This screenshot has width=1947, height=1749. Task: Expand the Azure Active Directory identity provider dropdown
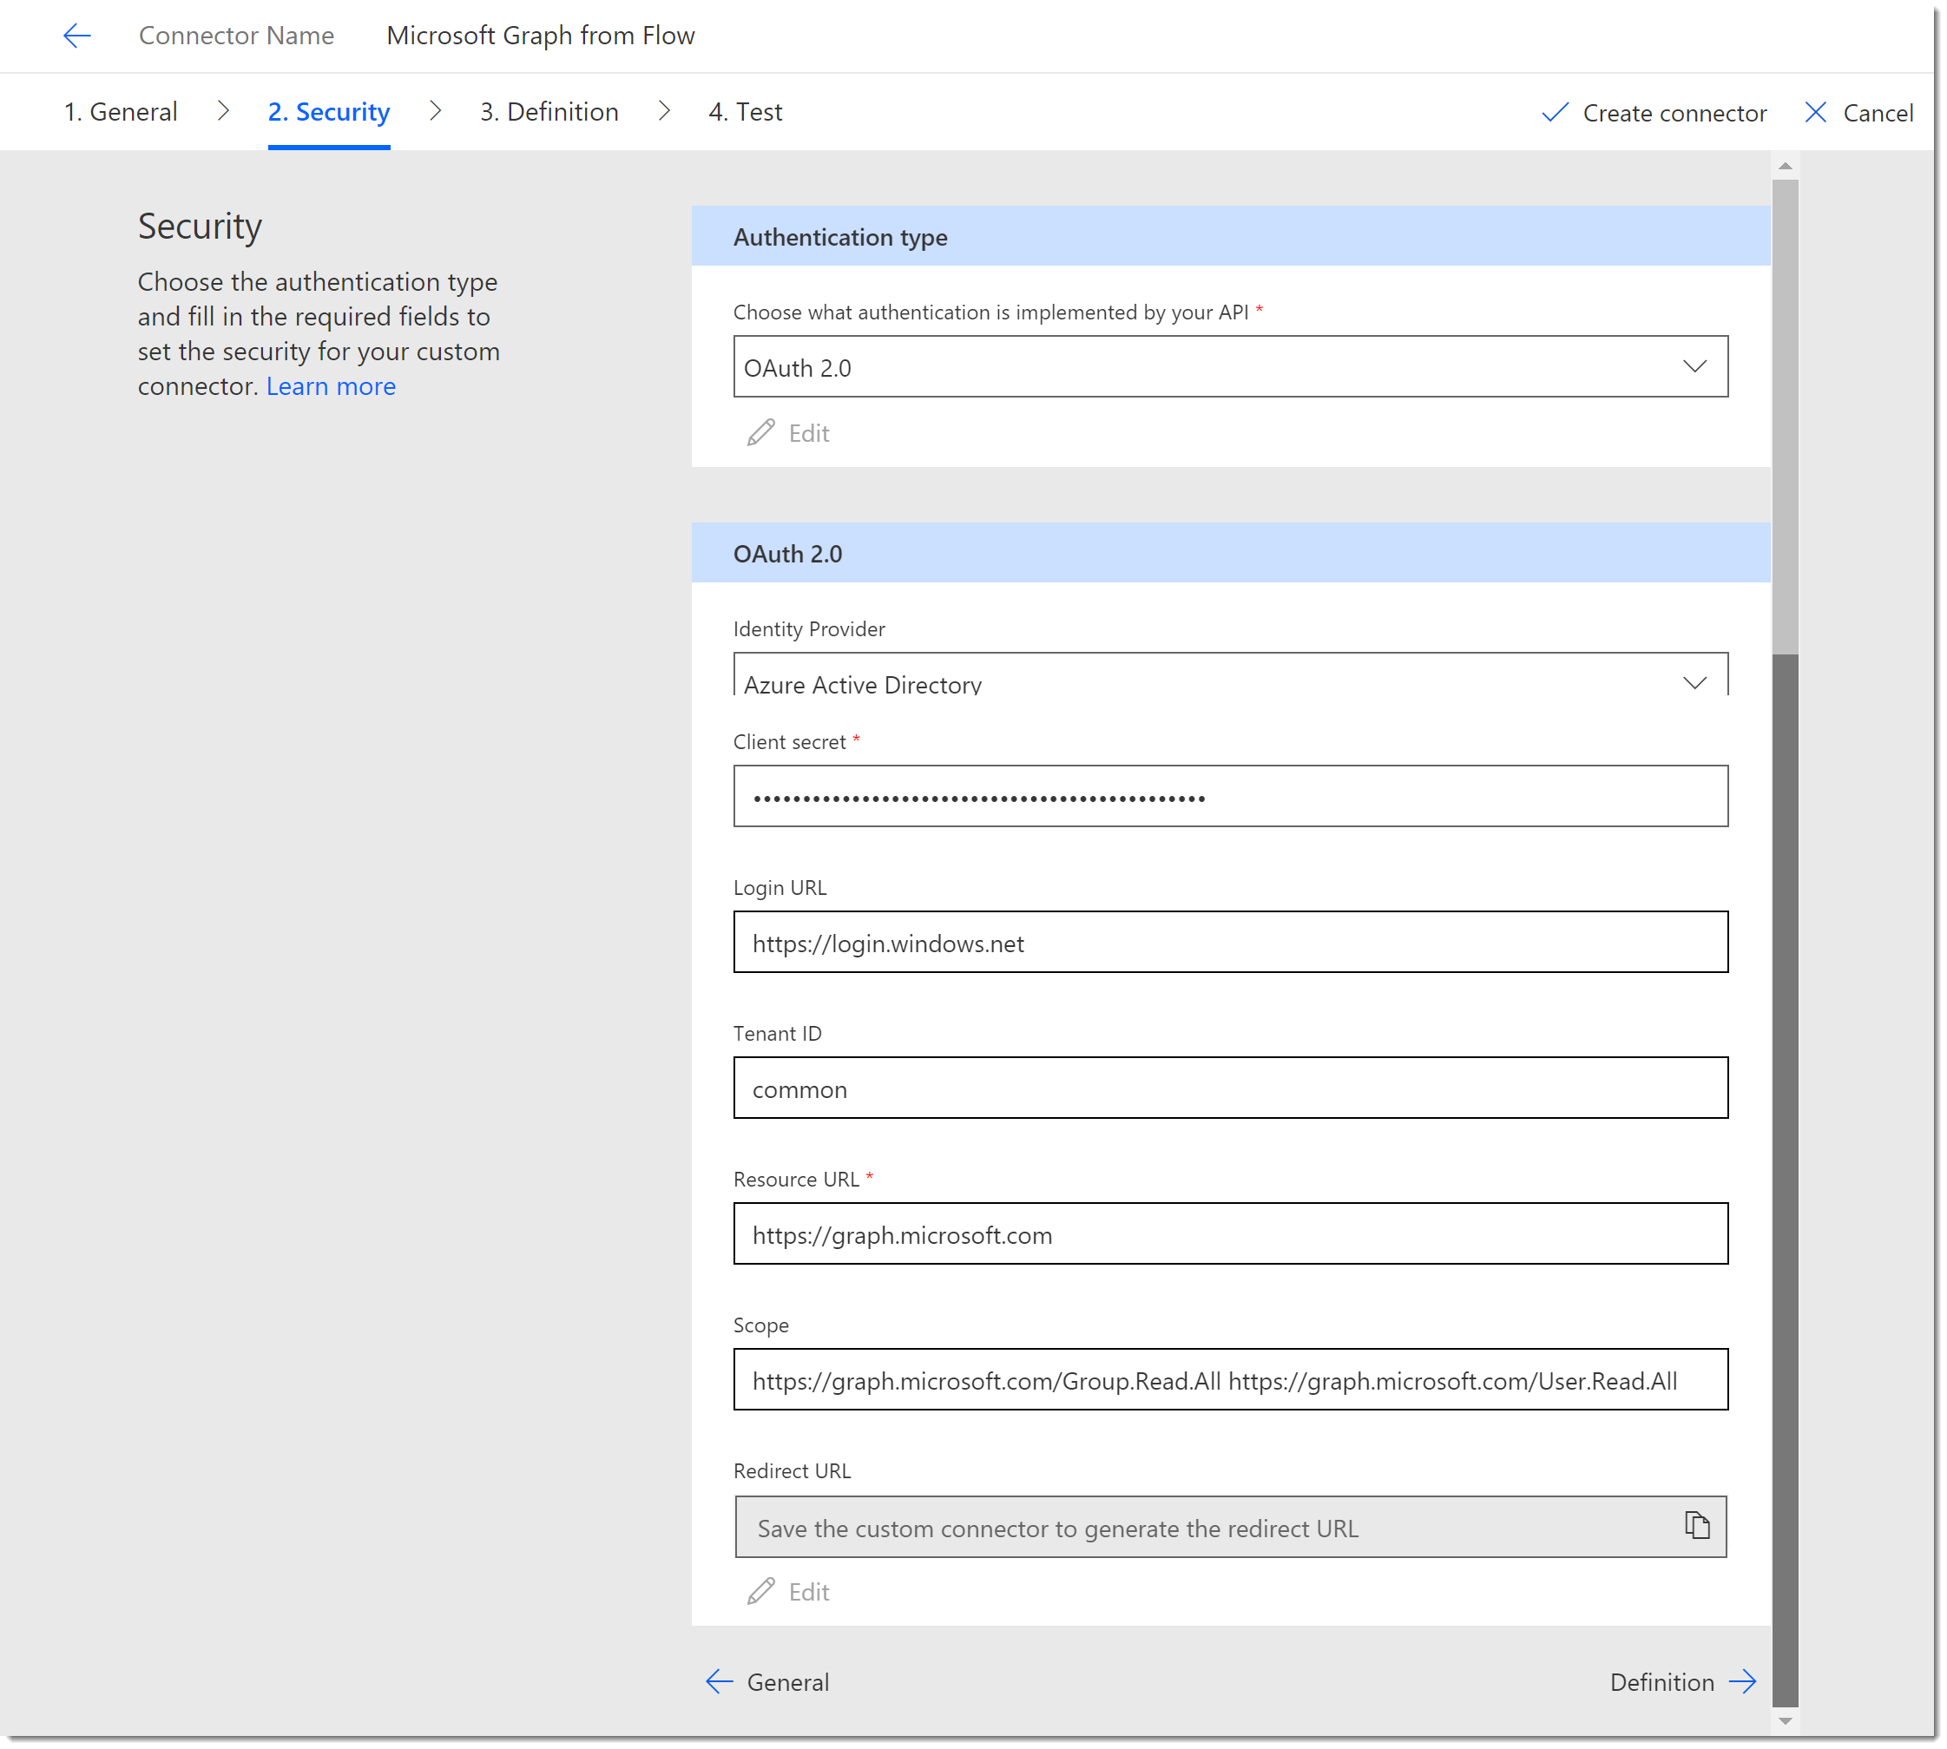(x=1230, y=674)
